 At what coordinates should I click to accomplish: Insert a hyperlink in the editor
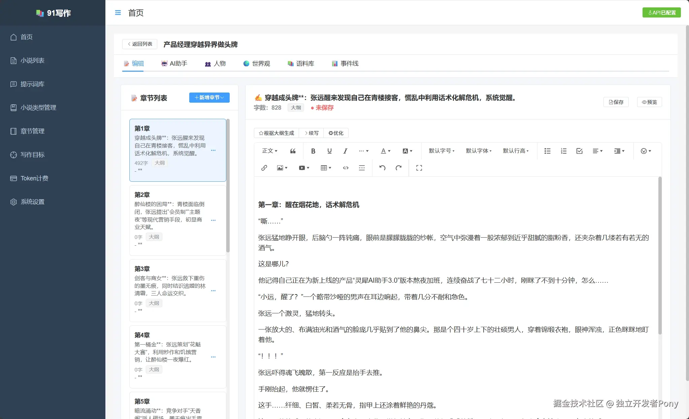[x=264, y=168]
